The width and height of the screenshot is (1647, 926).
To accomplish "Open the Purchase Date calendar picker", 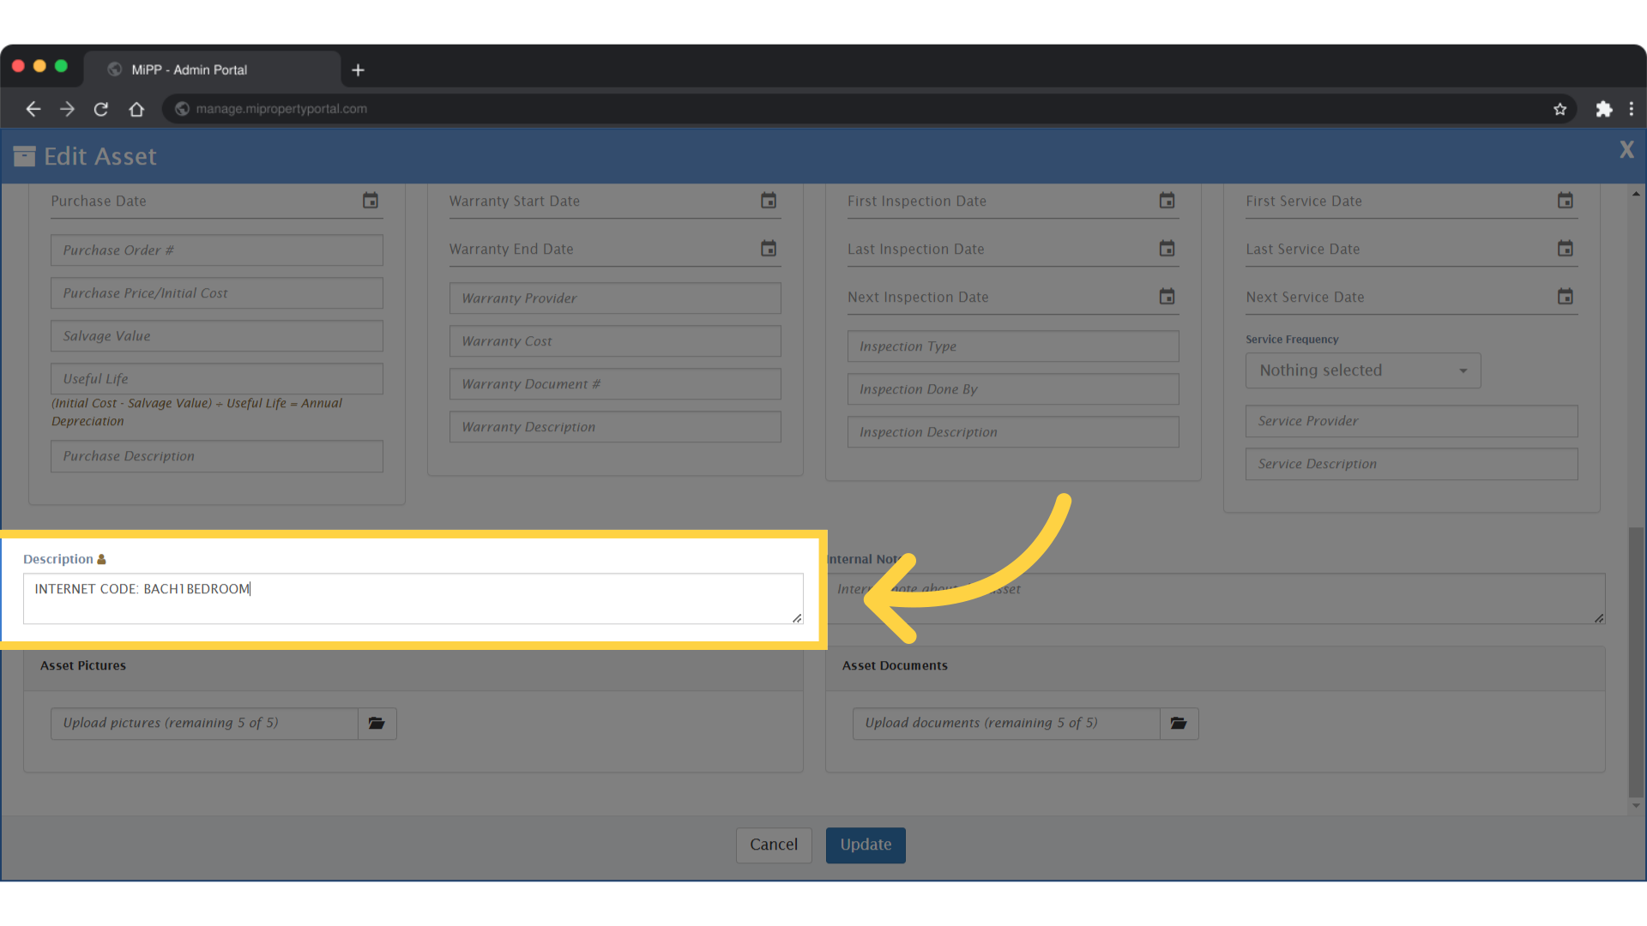I will tap(370, 201).
